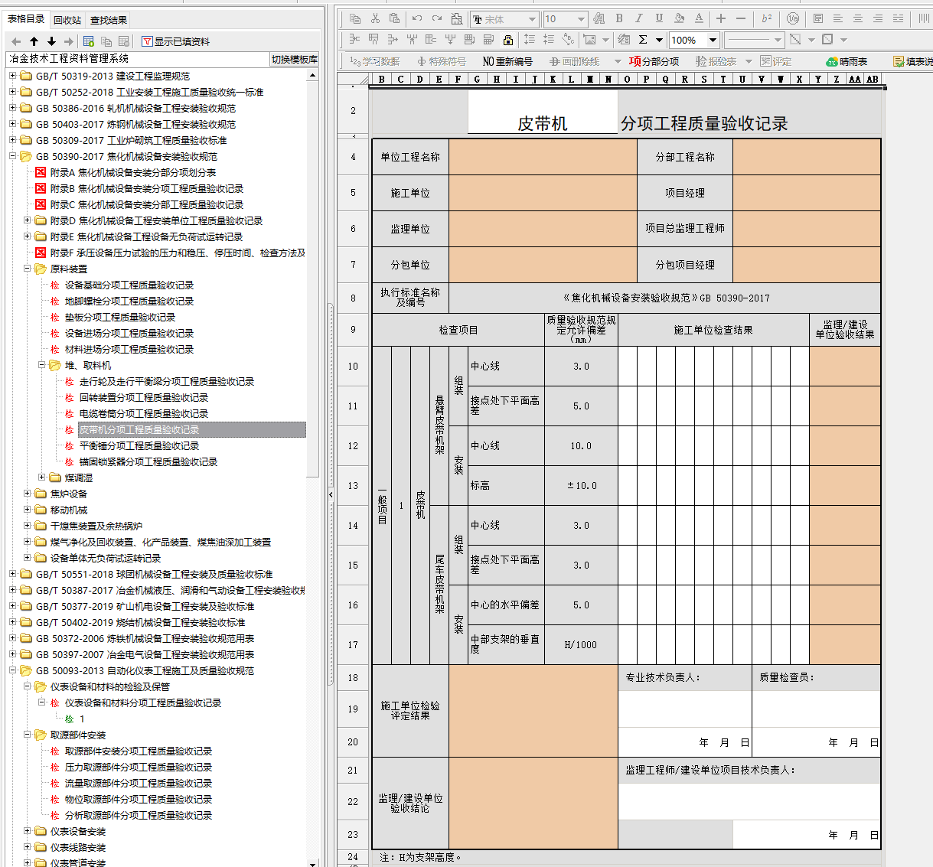Click the lock icon in the second toolbar
Viewport: 933px width, 867px height.
pos(507,39)
